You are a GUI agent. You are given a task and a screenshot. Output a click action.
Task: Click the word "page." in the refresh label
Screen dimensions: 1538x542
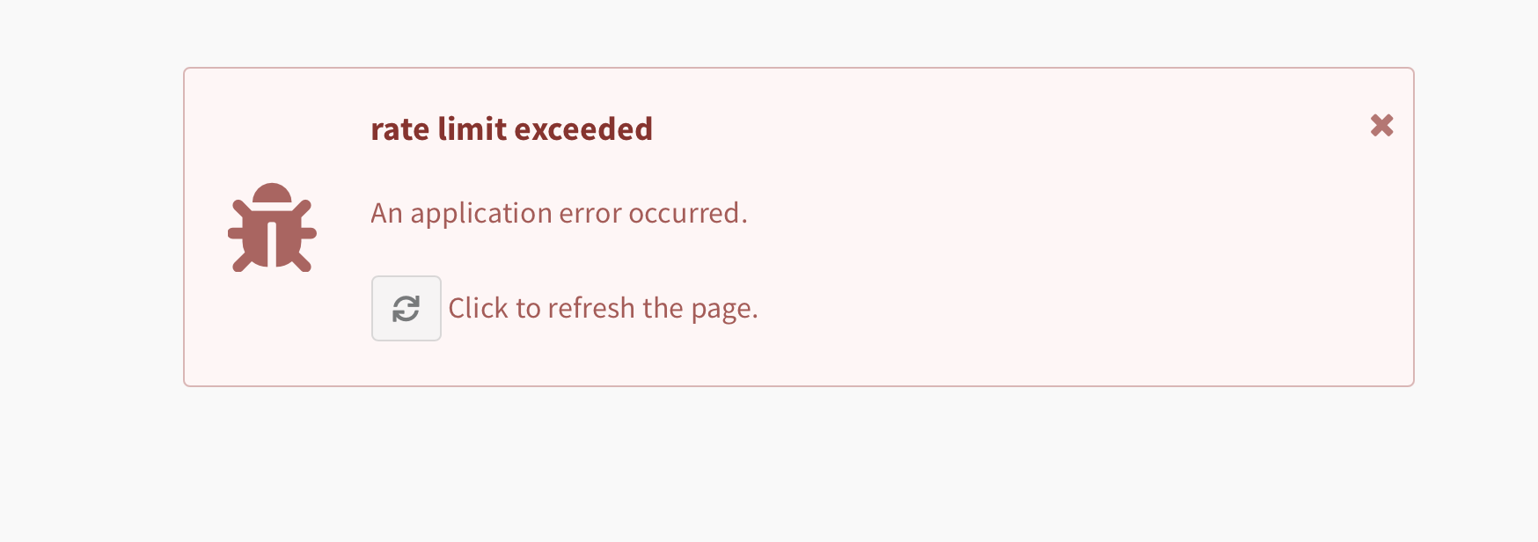[x=724, y=310]
